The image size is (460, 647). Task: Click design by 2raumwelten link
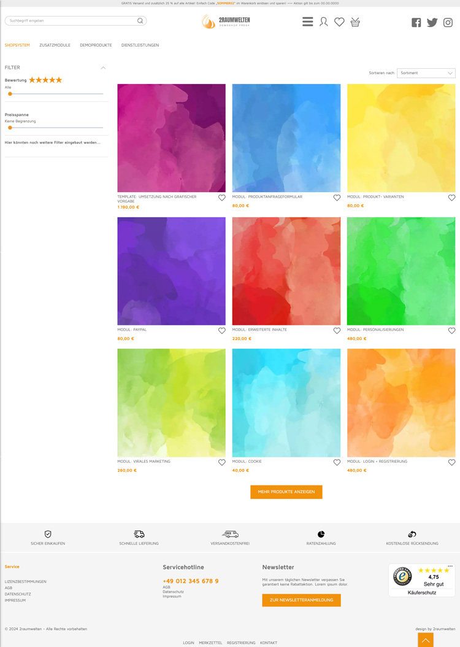tap(435, 629)
